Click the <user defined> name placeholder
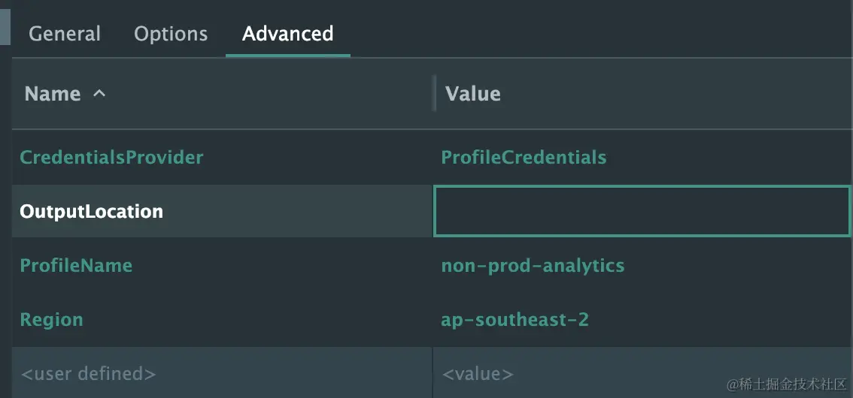This screenshot has width=853, height=398. point(88,373)
